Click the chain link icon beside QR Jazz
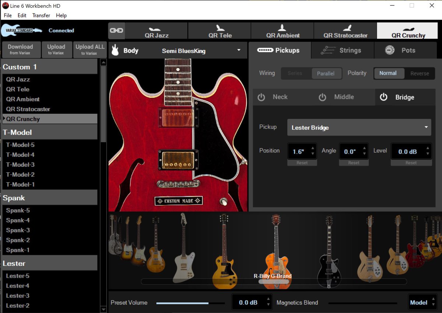The image size is (442, 313). click(x=116, y=31)
